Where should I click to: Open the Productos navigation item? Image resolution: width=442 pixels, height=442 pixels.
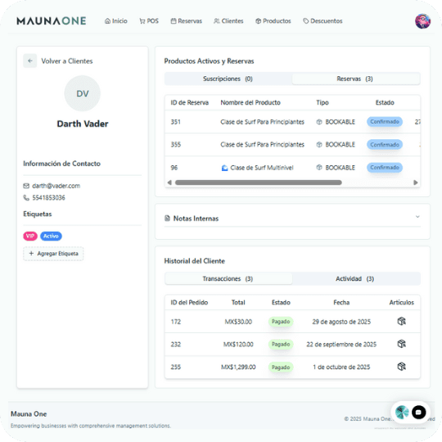pos(273,20)
